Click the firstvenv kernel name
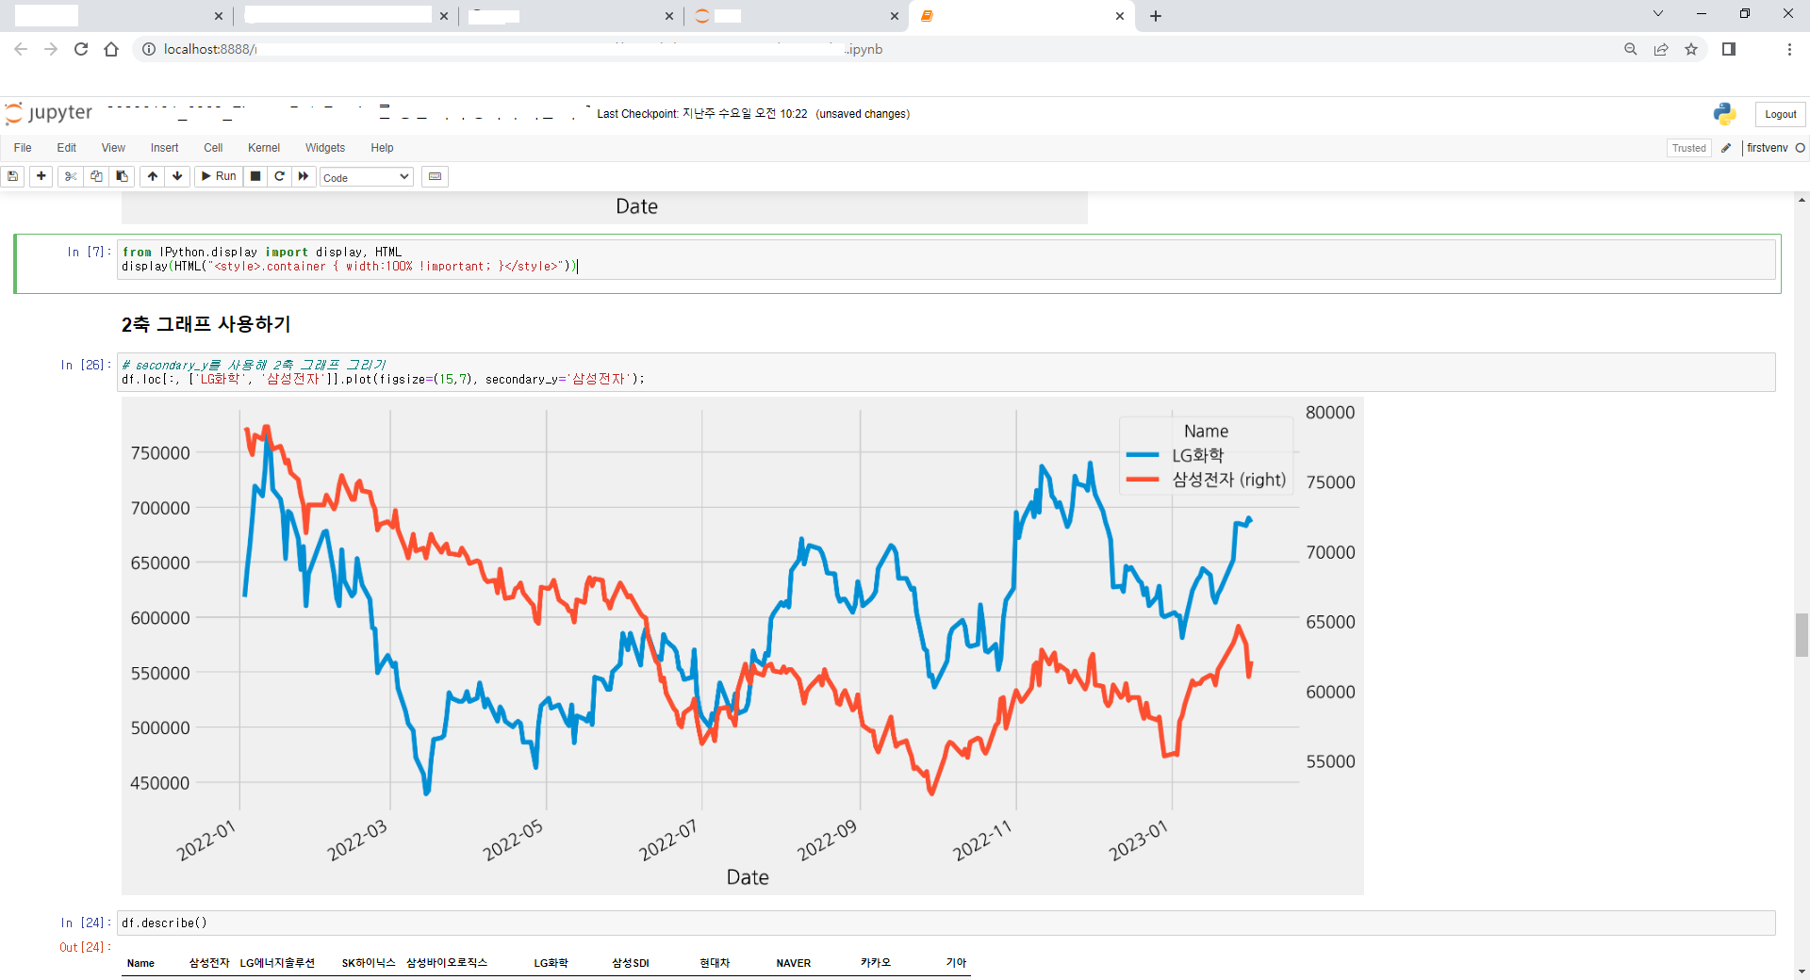Image resolution: width=1810 pixels, height=980 pixels. [x=1767, y=148]
